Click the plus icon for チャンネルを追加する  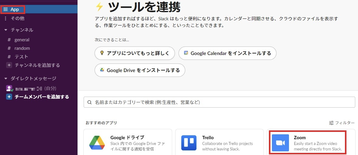click(9, 65)
